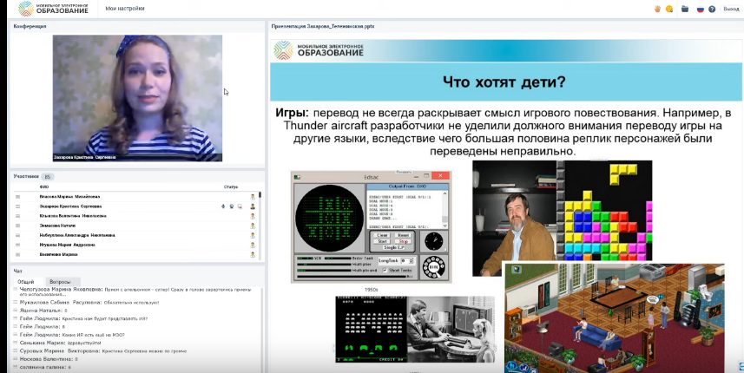Click the Выход button
The image size is (744, 373).
tap(731, 9)
